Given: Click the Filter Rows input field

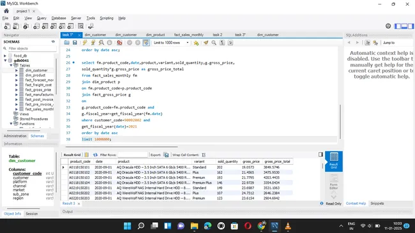Looking at the screenshot, I should pyautogui.click(x=132, y=155).
